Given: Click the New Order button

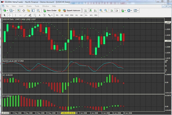Looking at the screenshot, I should (x=50, y=11).
